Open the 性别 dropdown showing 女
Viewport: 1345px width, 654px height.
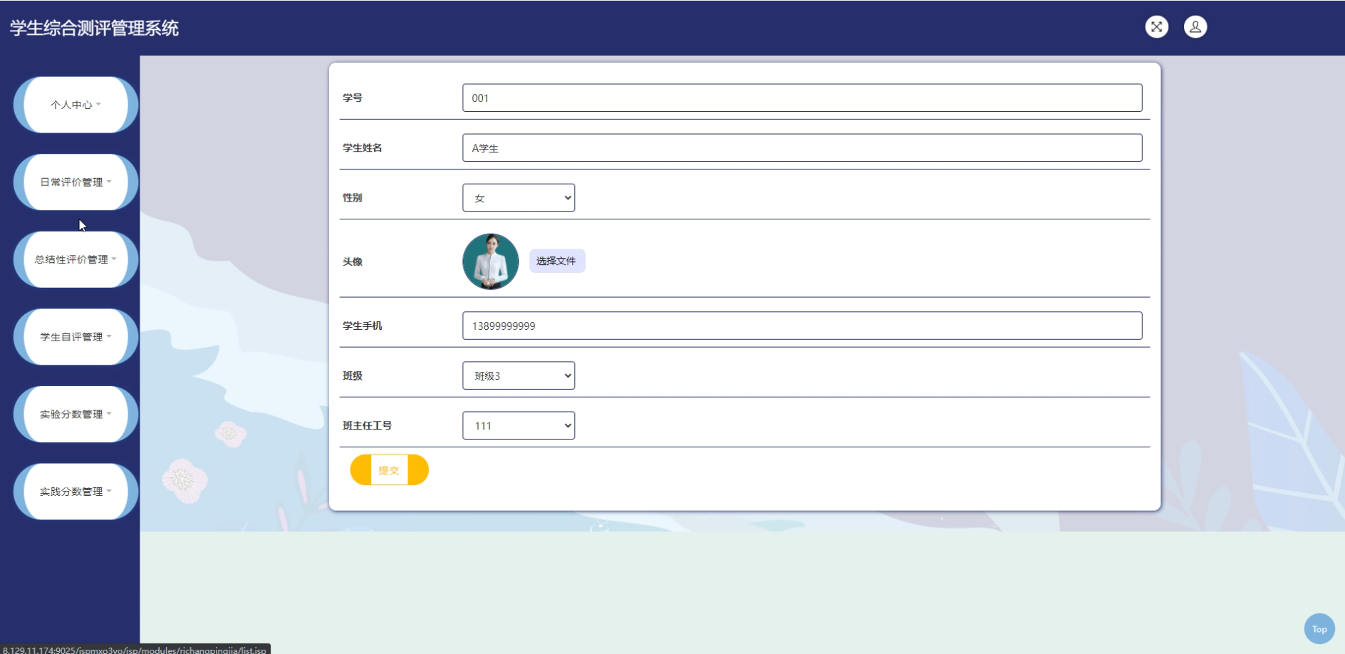coord(519,197)
